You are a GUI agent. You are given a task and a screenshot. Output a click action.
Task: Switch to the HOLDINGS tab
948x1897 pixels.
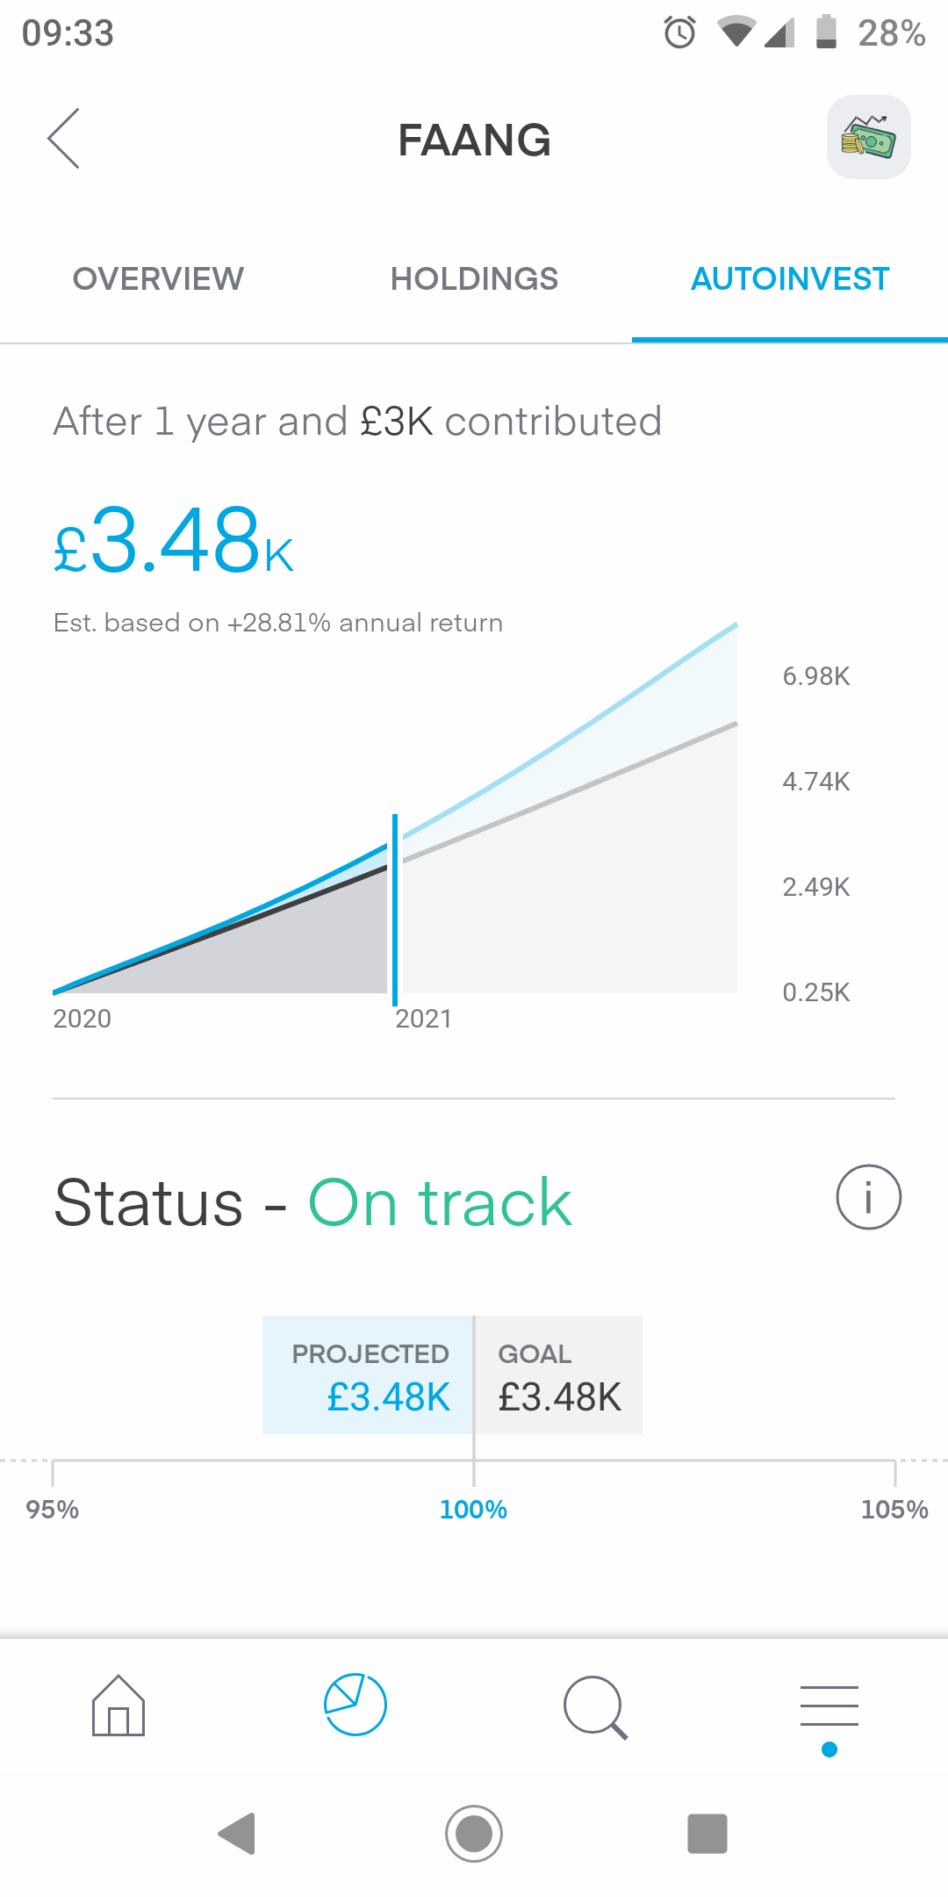coord(474,279)
